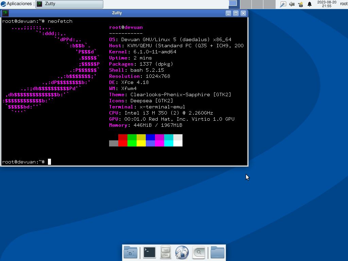348x261 pixels.
Task: Click the muted volume icon
Action: (292, 4)
